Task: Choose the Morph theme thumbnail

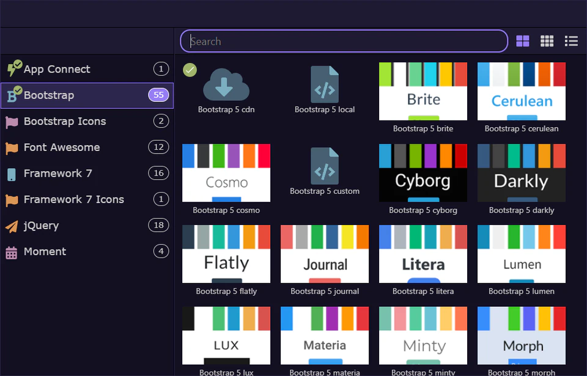Action: [x=522, y=336]
